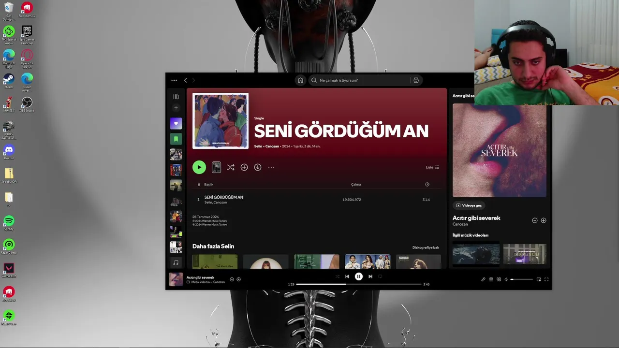Click the small track preview thumbnail beside Play
This screenshot has width=619, height=348.
pyautogui.click(x=216, y=167)
